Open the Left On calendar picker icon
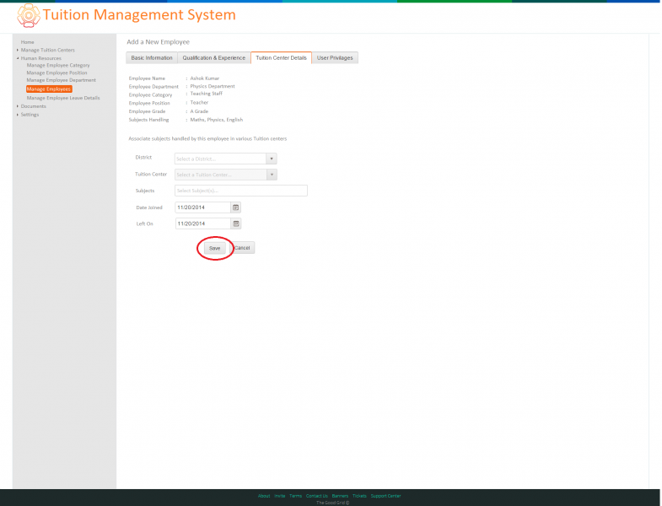Viewport: 662px width, 506px height. click(x=236, y=223)
